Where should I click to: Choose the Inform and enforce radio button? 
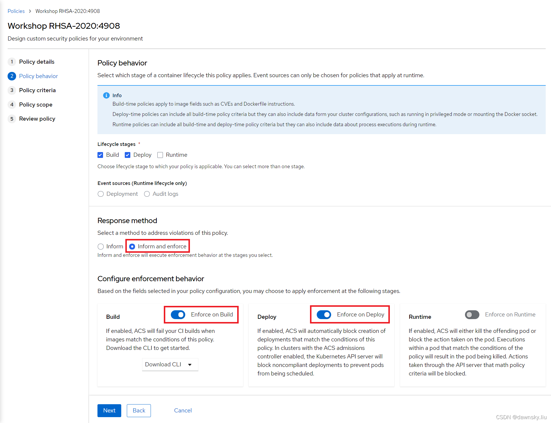[132, 247]
